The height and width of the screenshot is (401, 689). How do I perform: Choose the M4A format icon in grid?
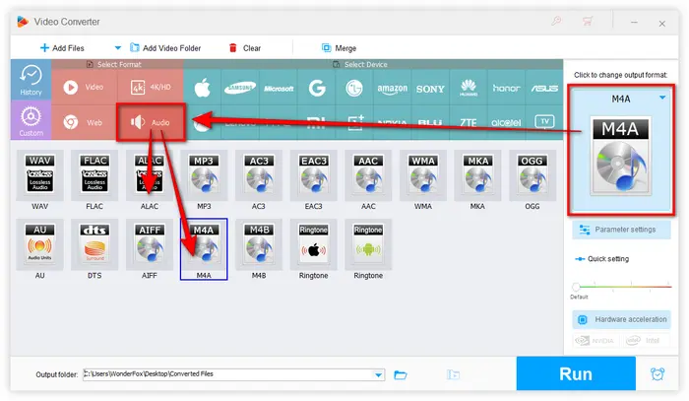point(204,249)
